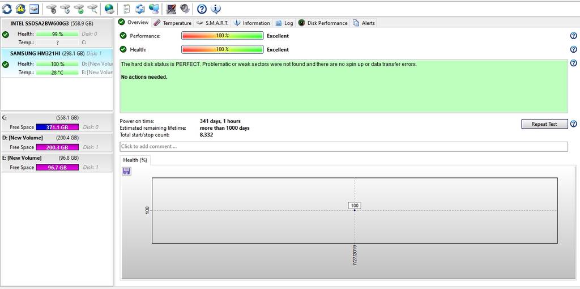
Task: Click the E: 96.7 GB free space bar
Action: tap(57, 167)
